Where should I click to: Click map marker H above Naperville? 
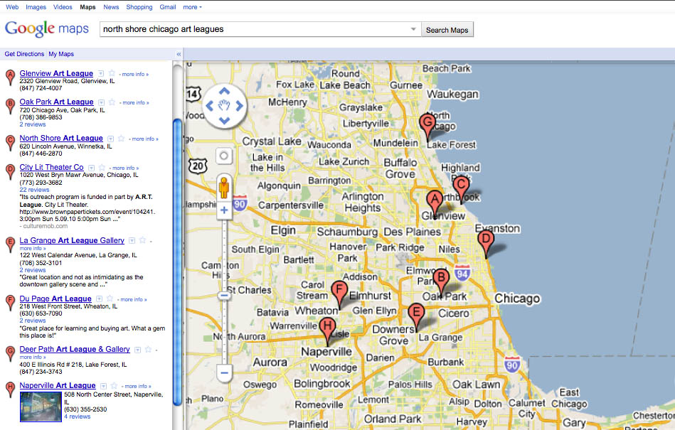(x=328, y=330)
